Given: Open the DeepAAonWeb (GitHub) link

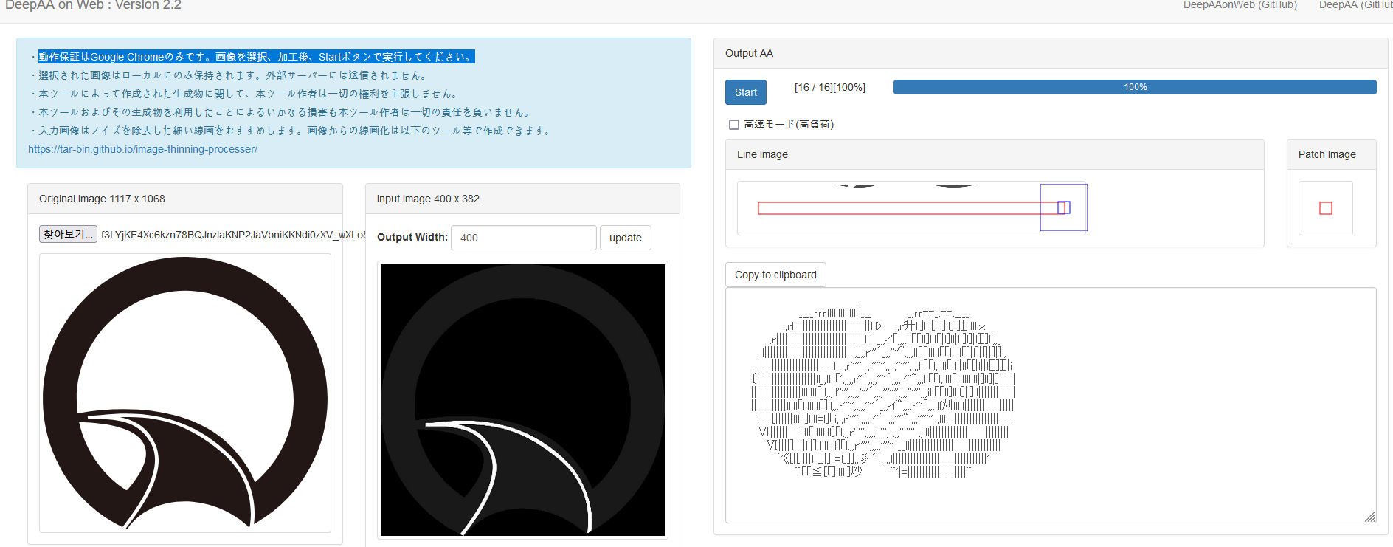Looking at the screenshot, I should point(1240,5).
